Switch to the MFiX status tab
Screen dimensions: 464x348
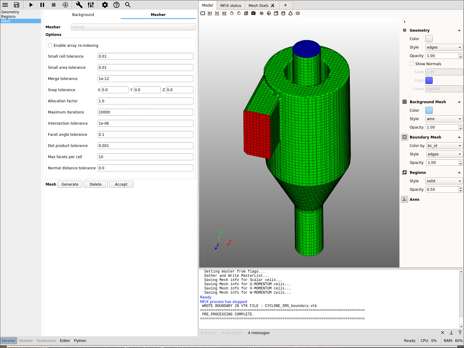click(x=230, y=5)
